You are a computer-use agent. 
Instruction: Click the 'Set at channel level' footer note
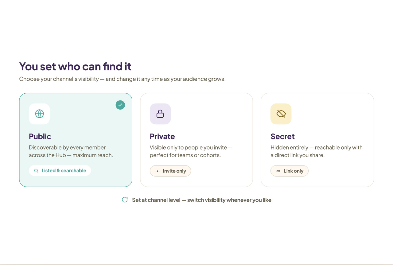coord(202,200)
